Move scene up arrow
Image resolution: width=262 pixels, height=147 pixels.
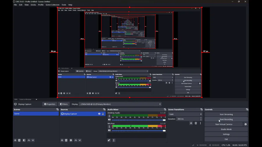29,140
